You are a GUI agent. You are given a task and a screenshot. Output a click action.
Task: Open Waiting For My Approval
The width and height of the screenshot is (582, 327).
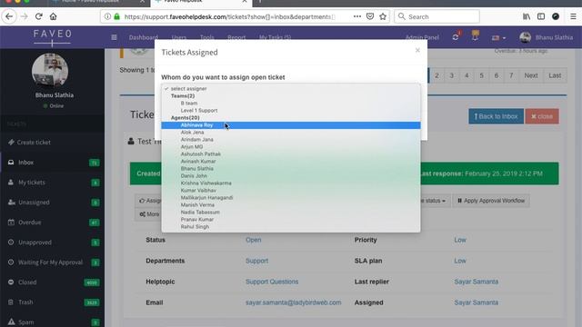coord(52,263)
